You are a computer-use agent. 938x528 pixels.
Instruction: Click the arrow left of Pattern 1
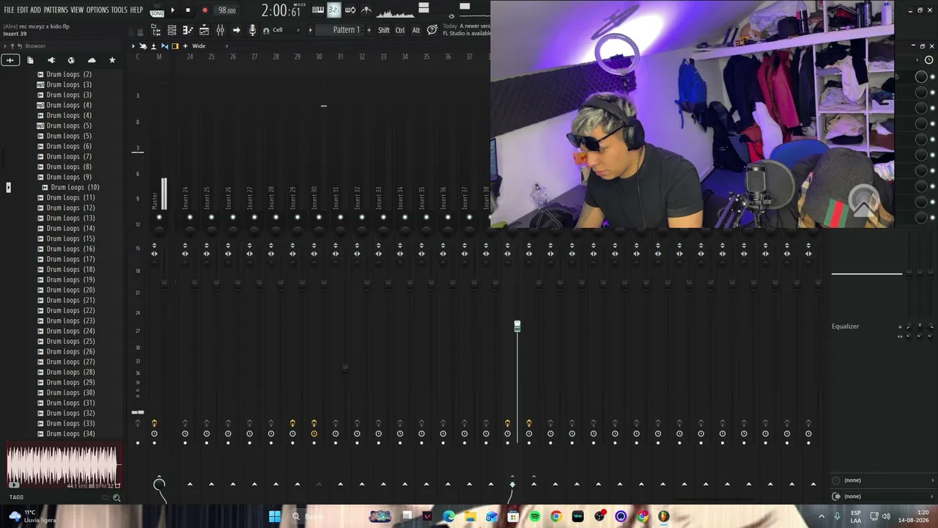[x=310, y=30]
